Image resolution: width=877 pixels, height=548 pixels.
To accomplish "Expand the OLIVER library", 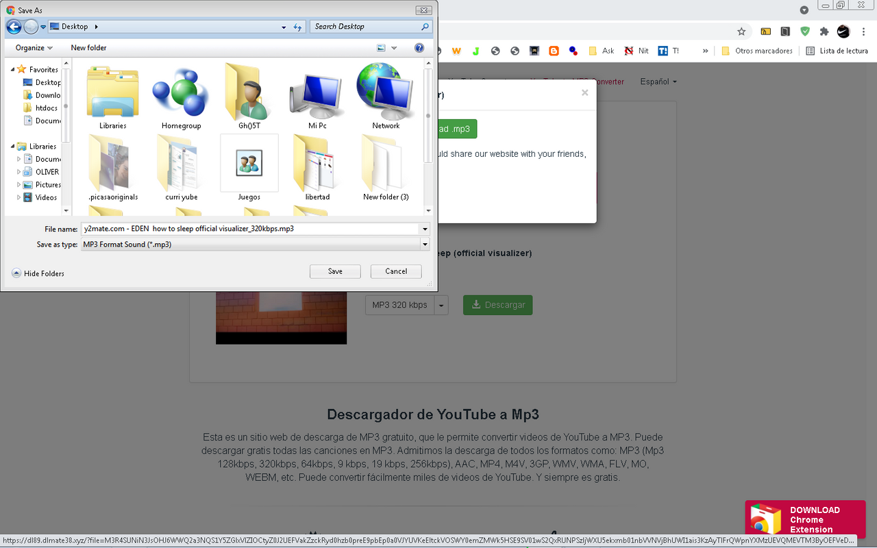I will click(19, 172).
